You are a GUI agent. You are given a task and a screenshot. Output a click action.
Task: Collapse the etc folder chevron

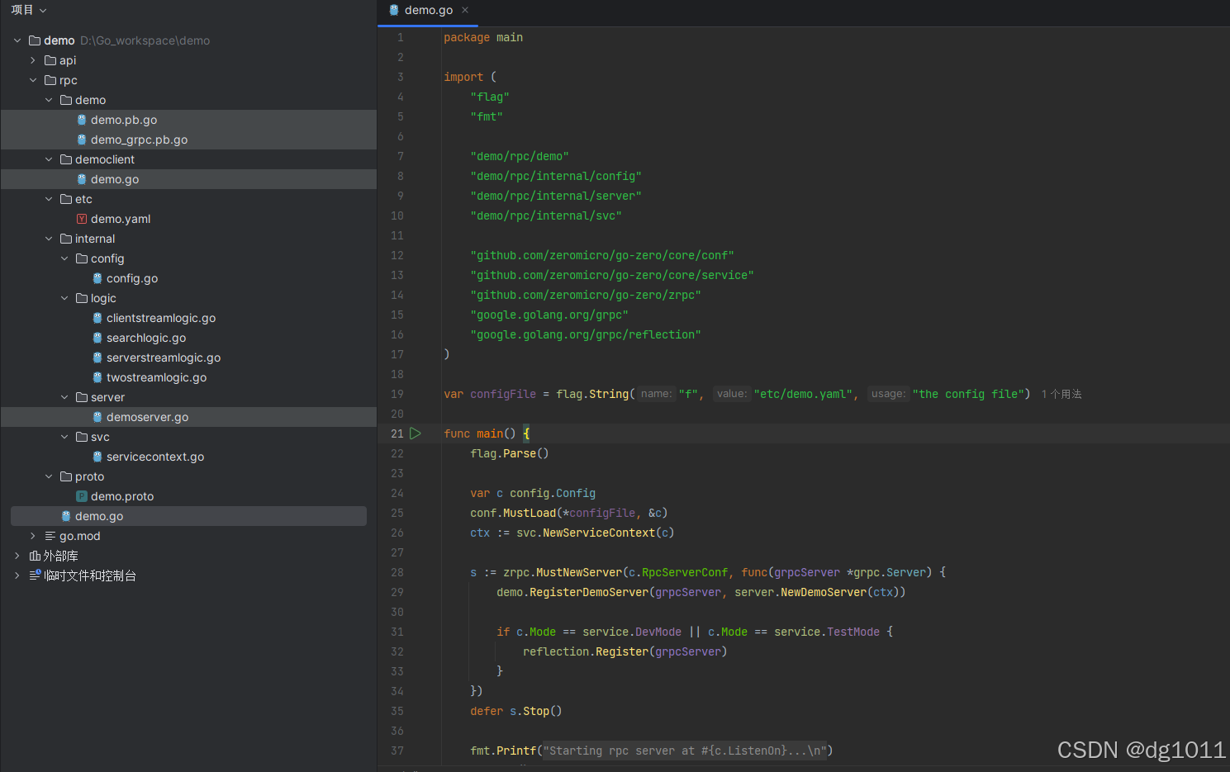49,199
